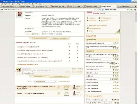Screen dimensions: 137x104
Task: Edit the MSI HD 4770 Cyclone listing icon
Action: pos(59,93)
